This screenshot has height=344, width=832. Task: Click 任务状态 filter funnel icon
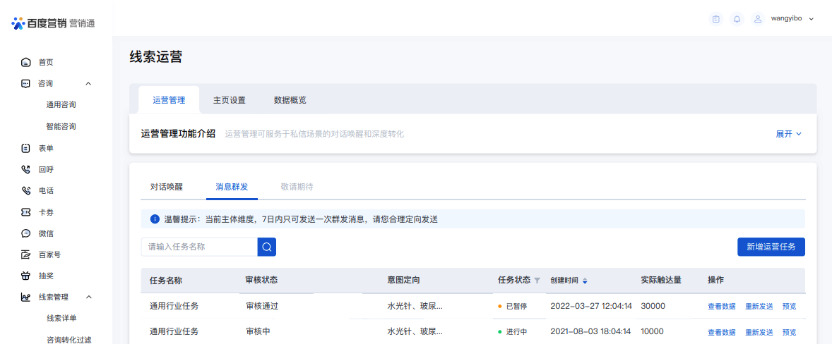click(x=537, y=281)
